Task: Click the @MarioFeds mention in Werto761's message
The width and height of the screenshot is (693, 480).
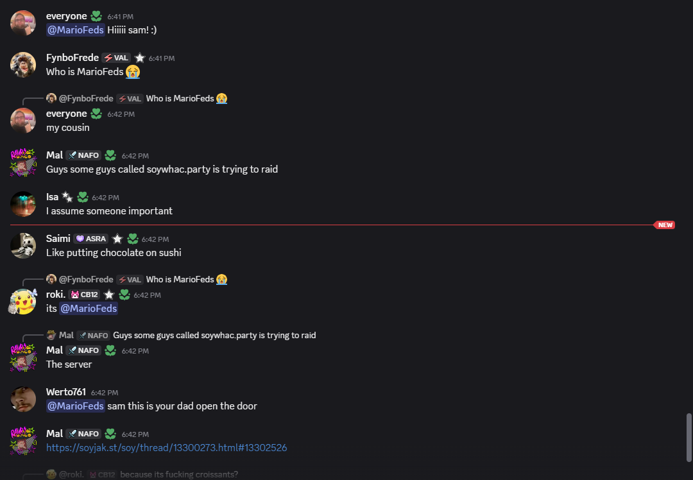Action: 75,406
